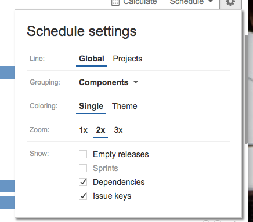Click the Calculate button label
Screen dimensions: 253x222
pos(140,2)
